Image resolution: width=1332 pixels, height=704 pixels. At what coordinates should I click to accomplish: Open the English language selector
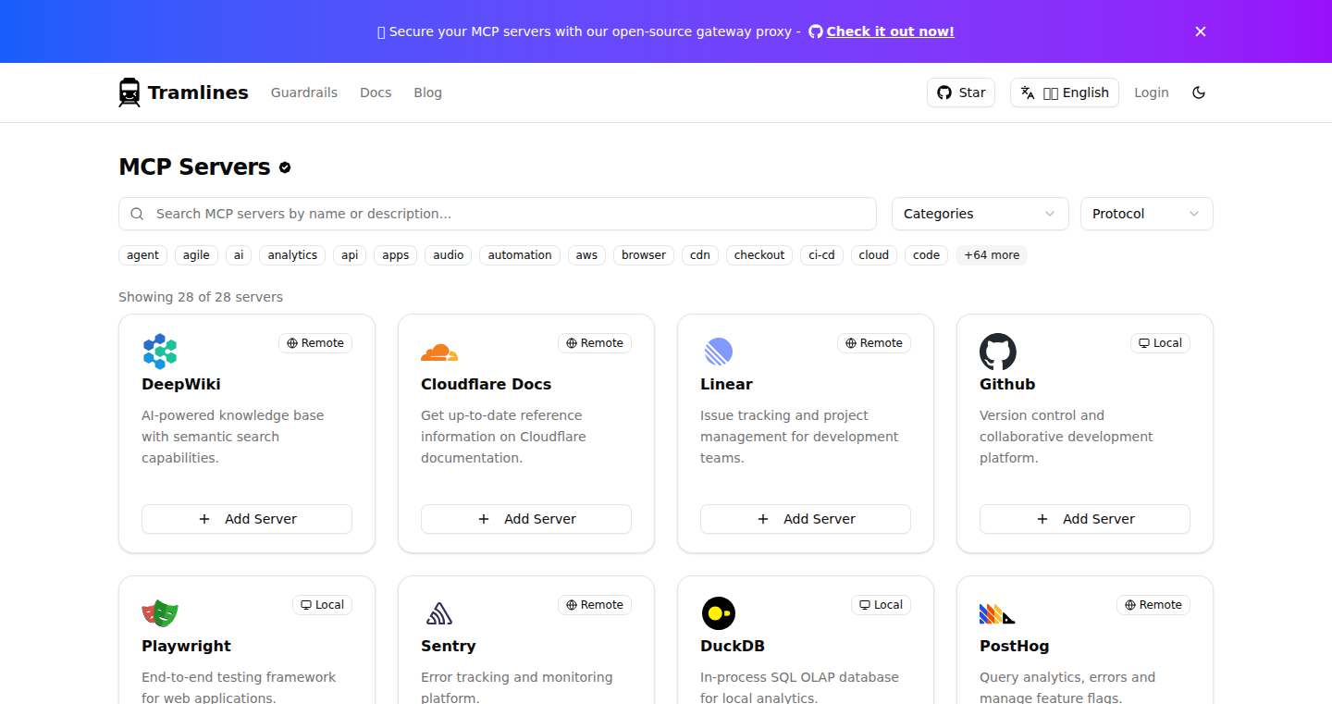[x=1064, y=93]
